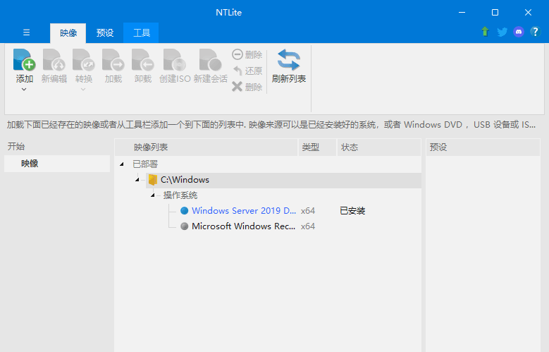Open the Discord icon in title area
This screenshot has height=352, width=549.
coord(519,32)
